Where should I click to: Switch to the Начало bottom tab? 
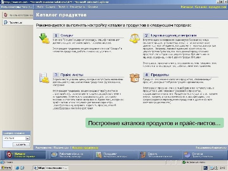[x=25, y=155]
